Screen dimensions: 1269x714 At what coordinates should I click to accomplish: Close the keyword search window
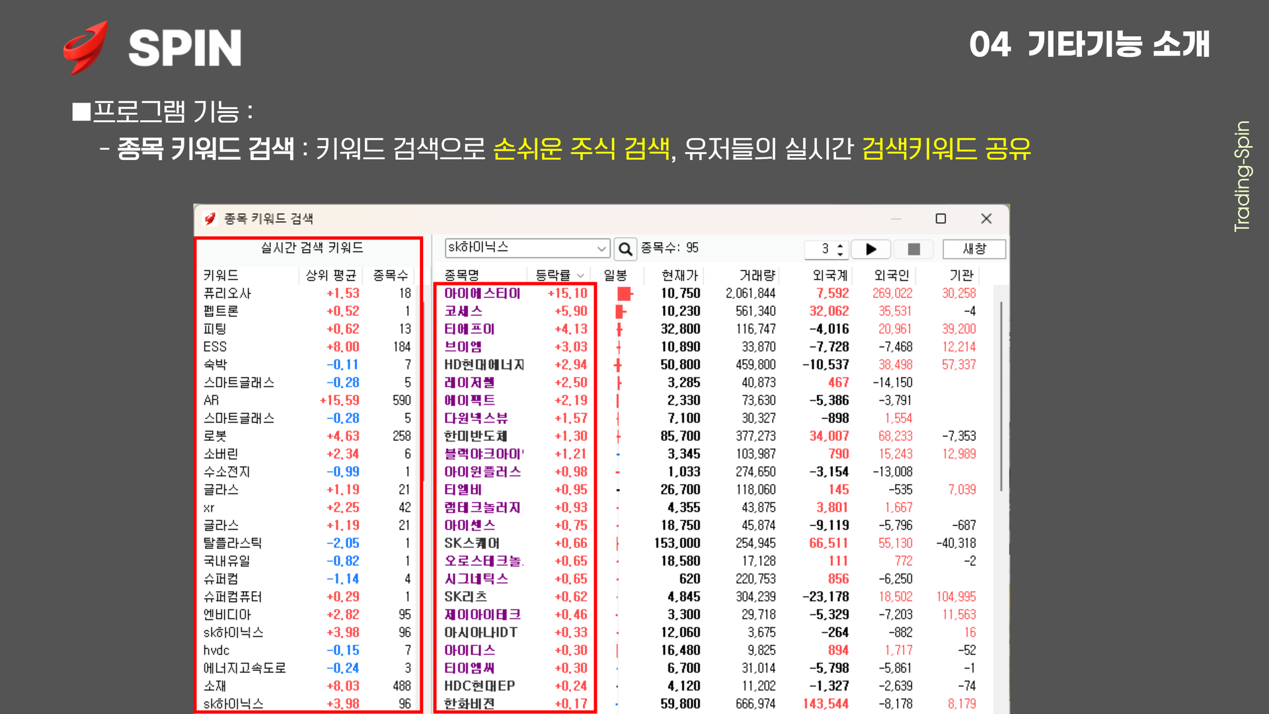tap(986, 219)
